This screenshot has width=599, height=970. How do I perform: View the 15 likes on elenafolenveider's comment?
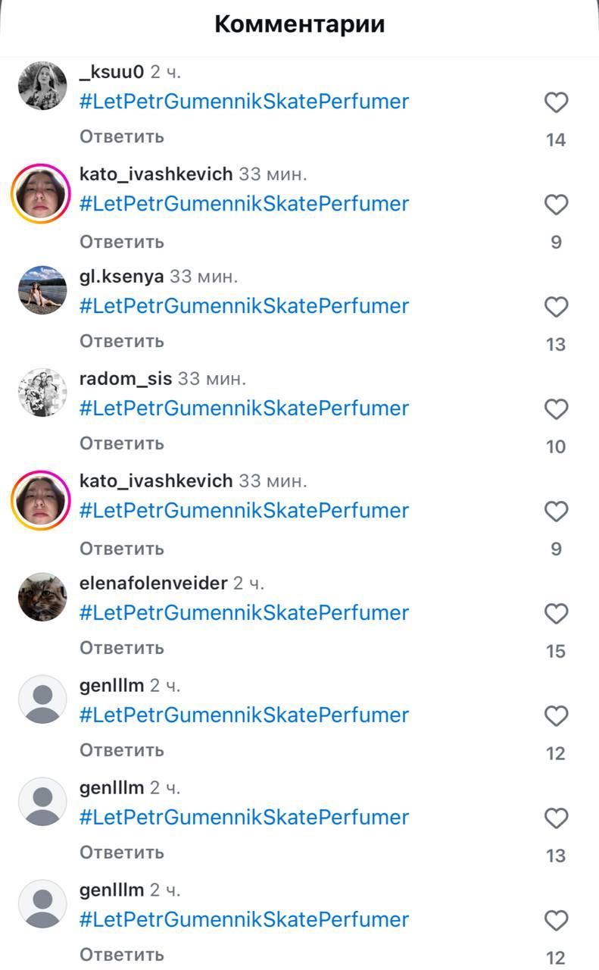pos(556,651)
